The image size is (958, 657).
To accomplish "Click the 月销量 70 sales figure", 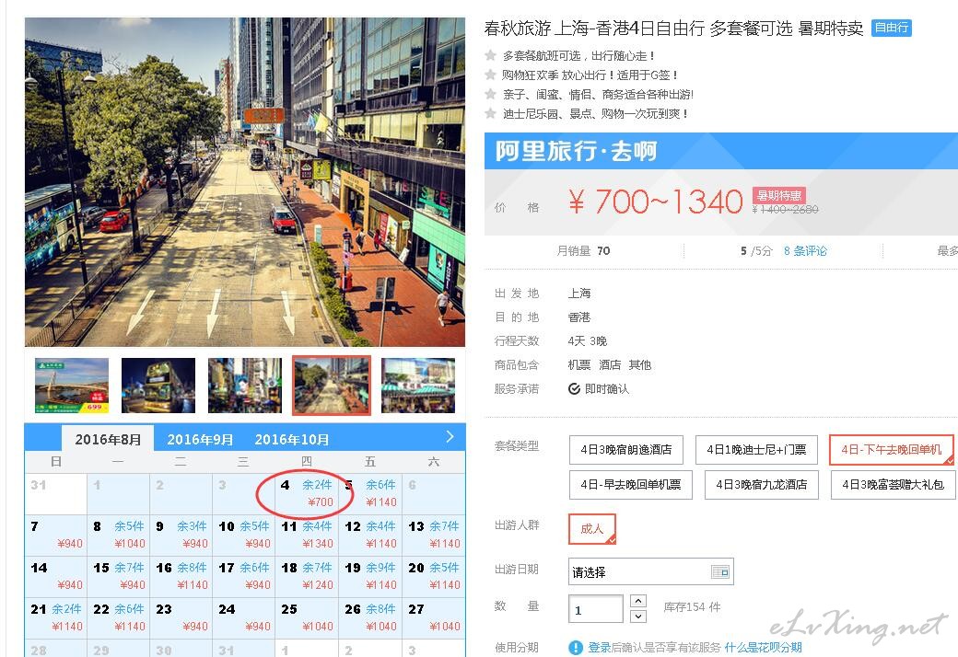I will pyautogui.click(x=583, y=251).
